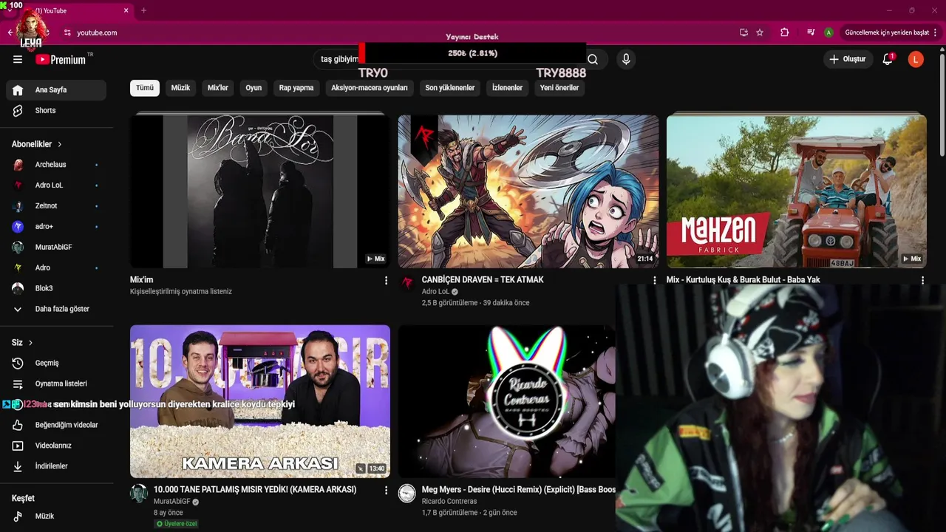This screenshot has width=946, height=532.
Task: Select the Son yüklenenler chip
Action: point(450,88)
